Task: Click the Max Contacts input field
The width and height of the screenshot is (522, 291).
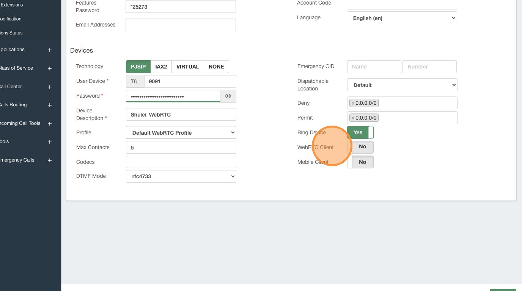Action: pos(181,148)
